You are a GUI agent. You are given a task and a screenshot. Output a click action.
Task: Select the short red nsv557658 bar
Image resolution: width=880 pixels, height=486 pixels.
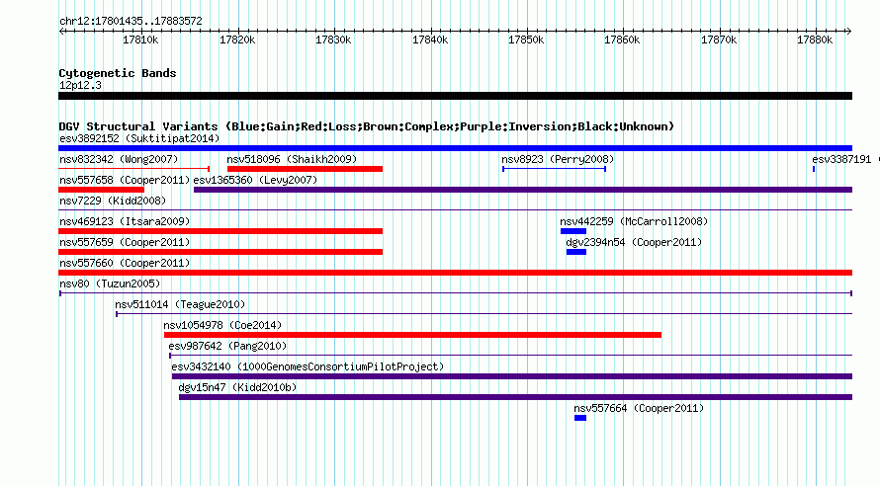coord(101,190)
